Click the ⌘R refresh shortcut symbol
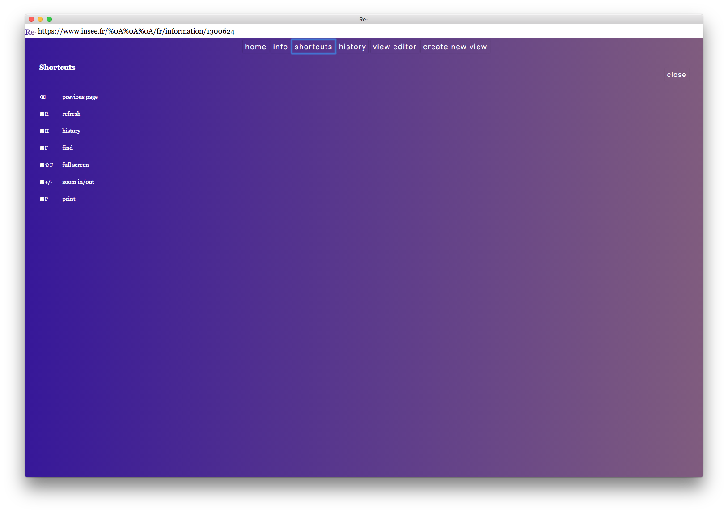 click(x=44, y=114)
